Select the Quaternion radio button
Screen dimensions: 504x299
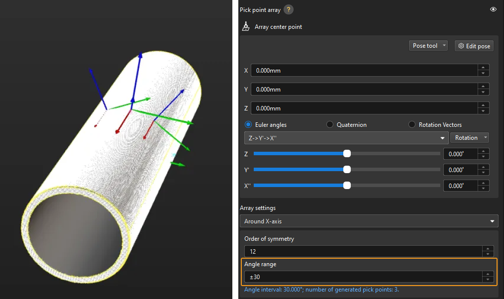(x=329, y=125)
